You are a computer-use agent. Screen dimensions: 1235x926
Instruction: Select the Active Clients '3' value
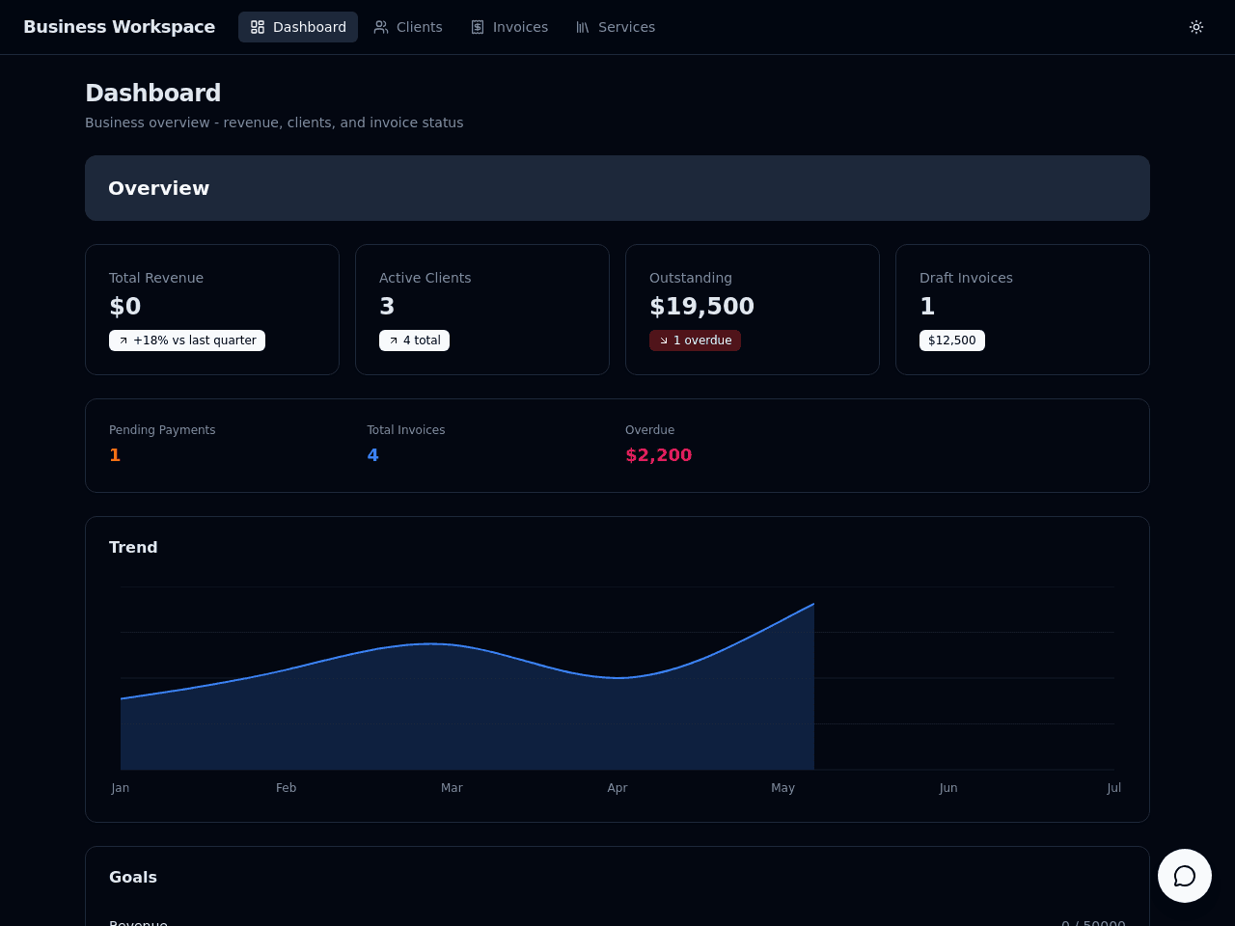[x=387, y=307]
